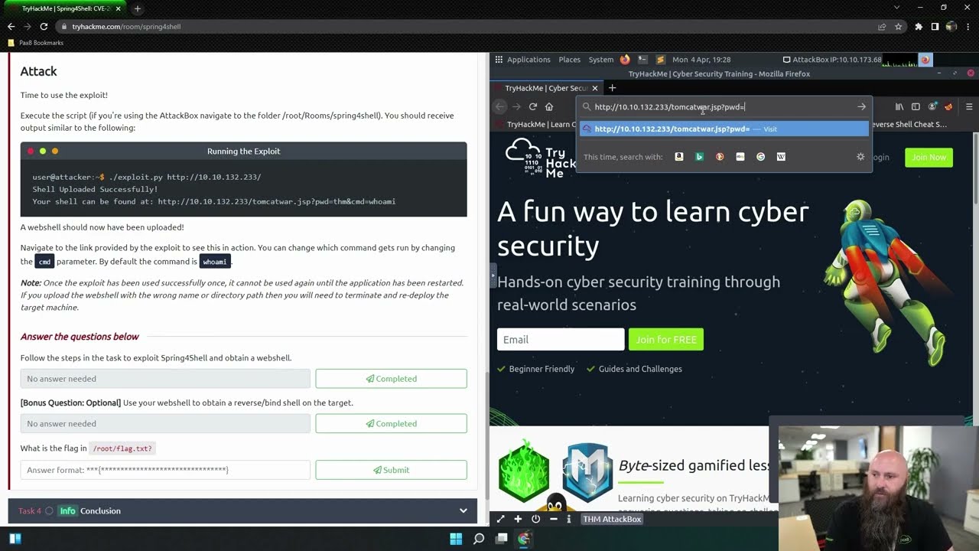Go to the Firefox home page
Viewport: 979px width, 551px height.
pyautogui.click(x=548, y=106)
